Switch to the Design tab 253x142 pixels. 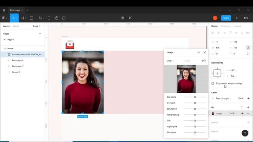215,26
